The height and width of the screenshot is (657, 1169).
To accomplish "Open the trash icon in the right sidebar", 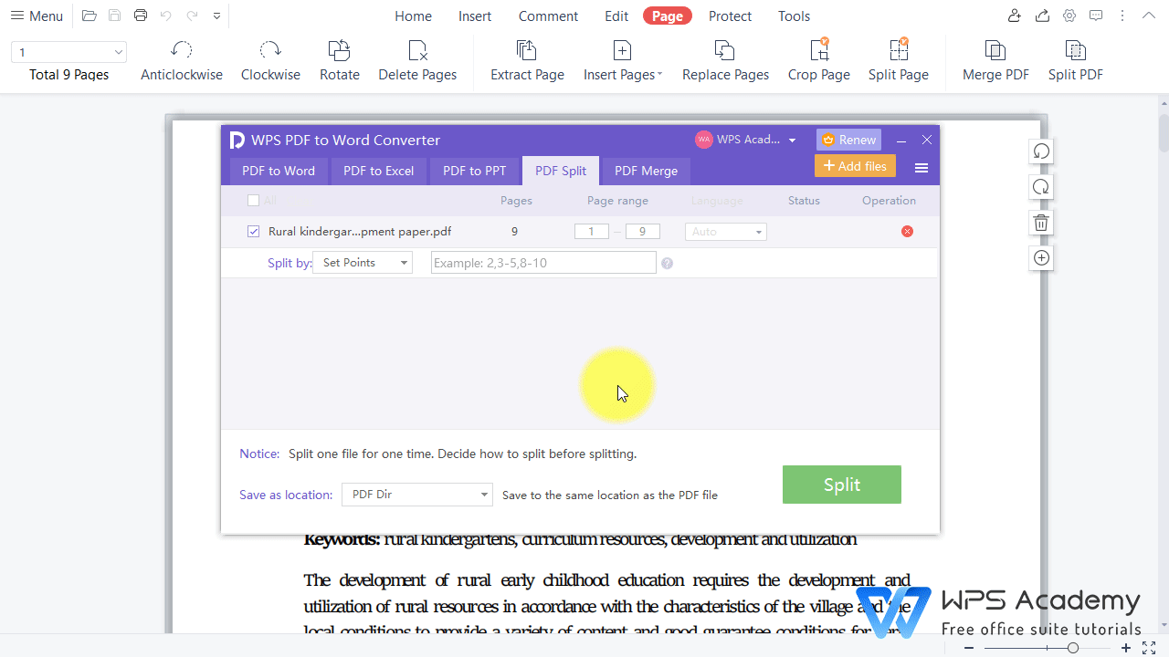I will (1041, 222).
